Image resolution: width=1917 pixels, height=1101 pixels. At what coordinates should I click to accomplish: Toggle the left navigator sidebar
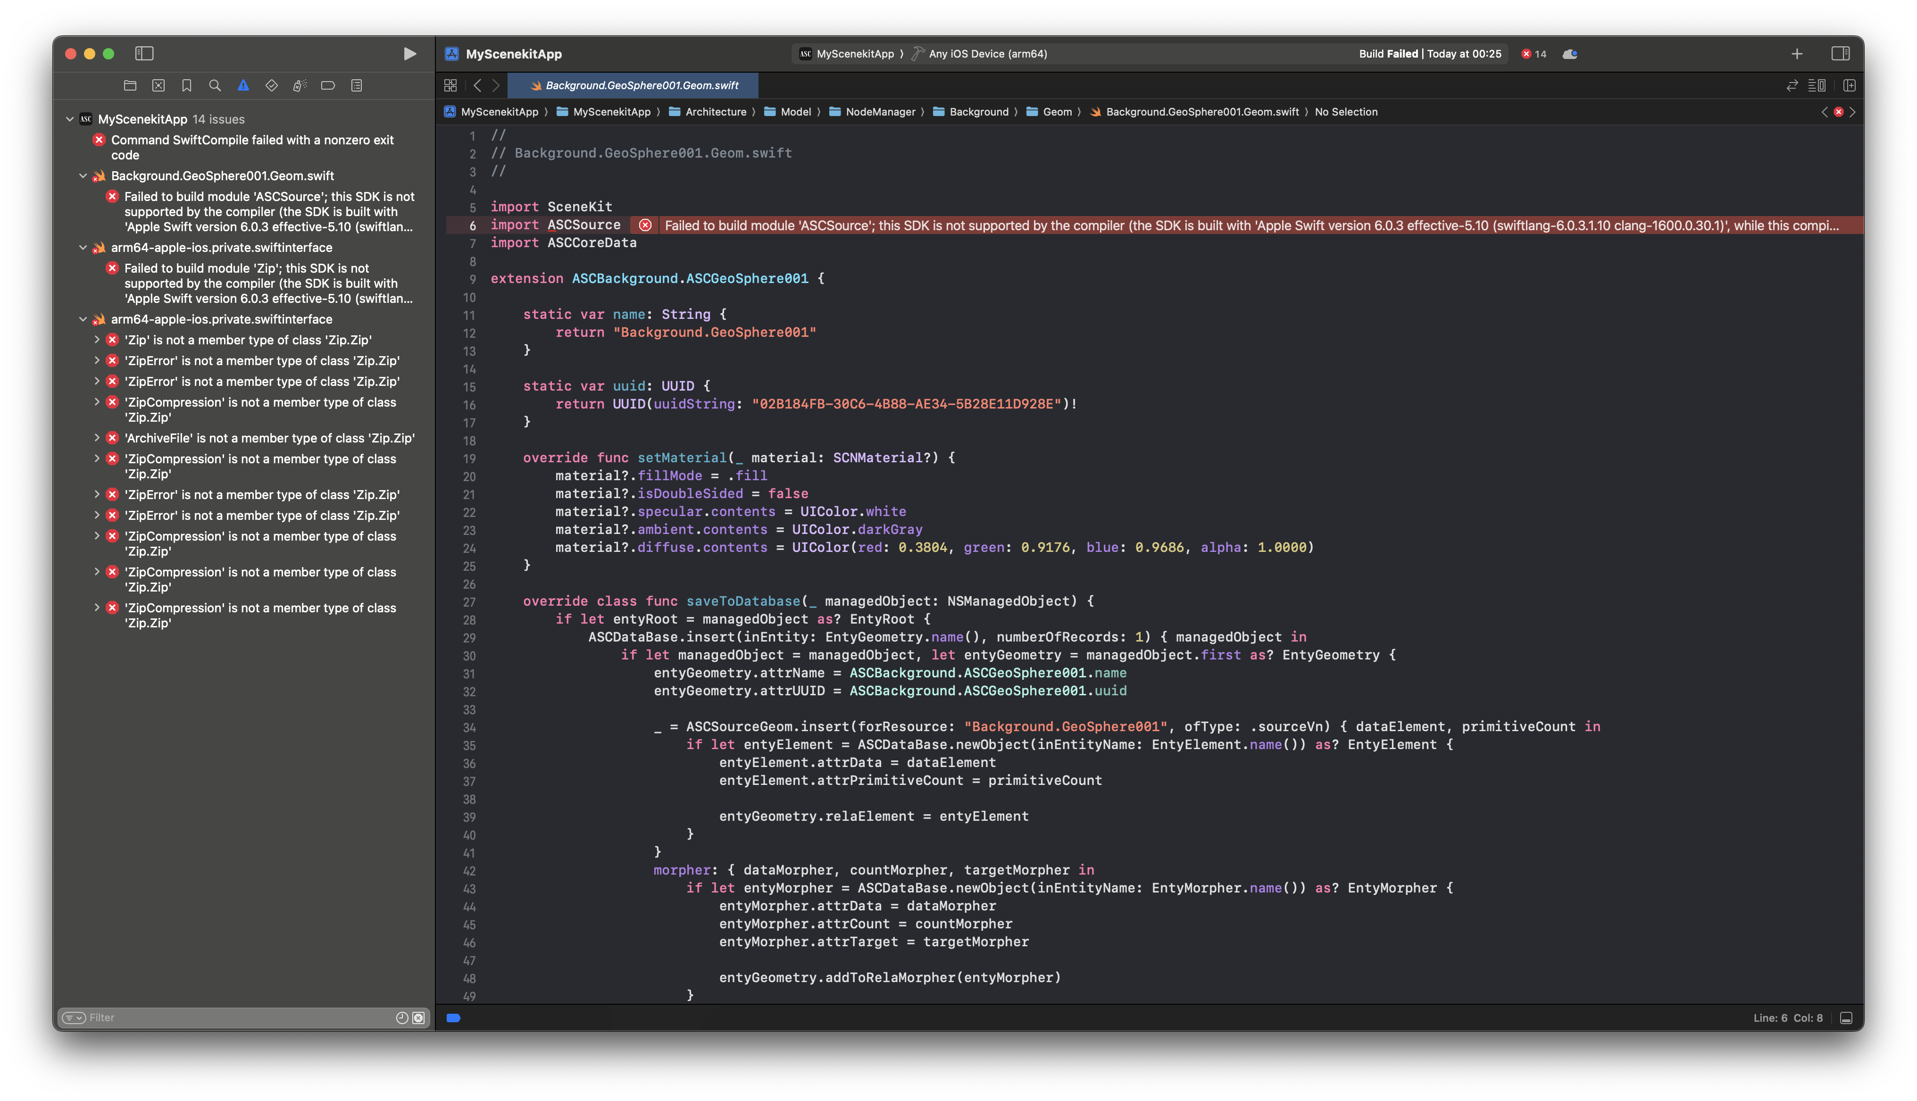144,54
